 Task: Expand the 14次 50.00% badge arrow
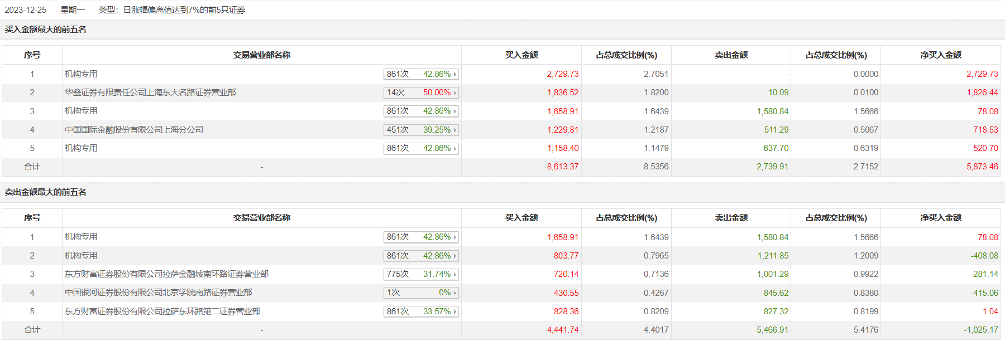tap(455, 93)
